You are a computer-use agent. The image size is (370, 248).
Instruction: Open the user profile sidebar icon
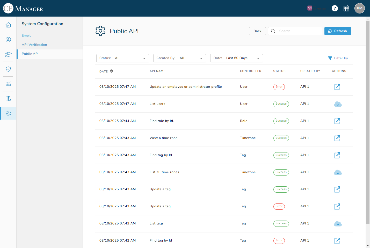8,40
